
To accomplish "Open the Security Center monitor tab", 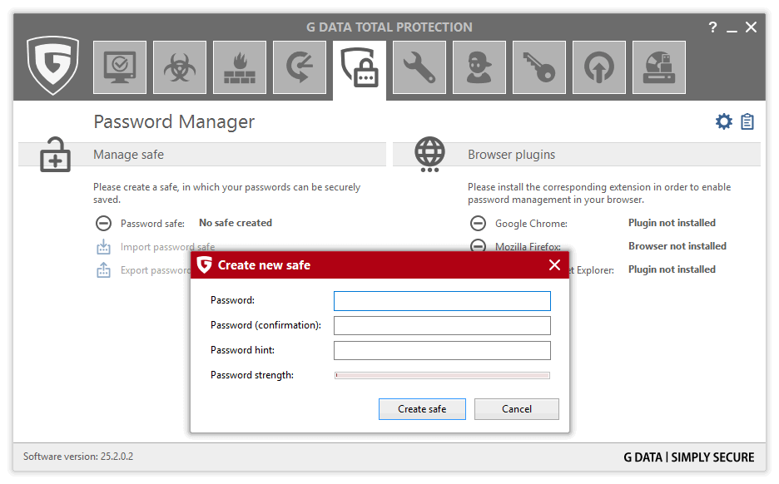I will point(120,67).
